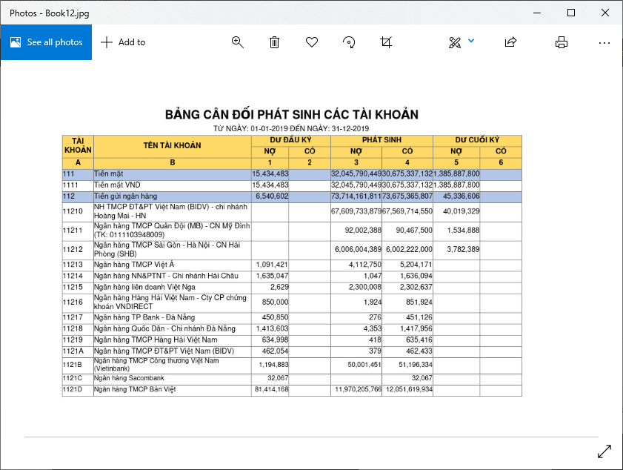Click the table title in the image

[x=292, y=114]
